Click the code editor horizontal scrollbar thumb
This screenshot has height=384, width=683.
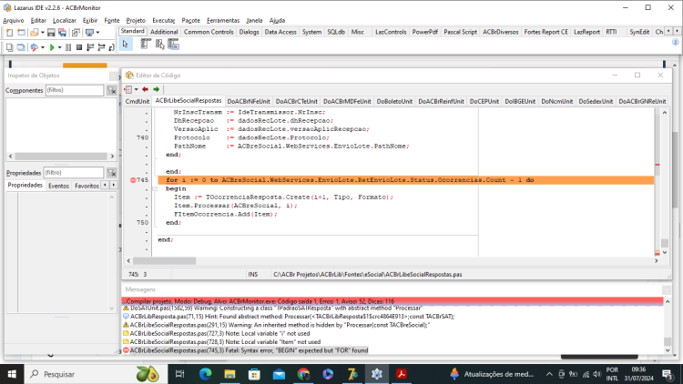[x=164, y=261]
